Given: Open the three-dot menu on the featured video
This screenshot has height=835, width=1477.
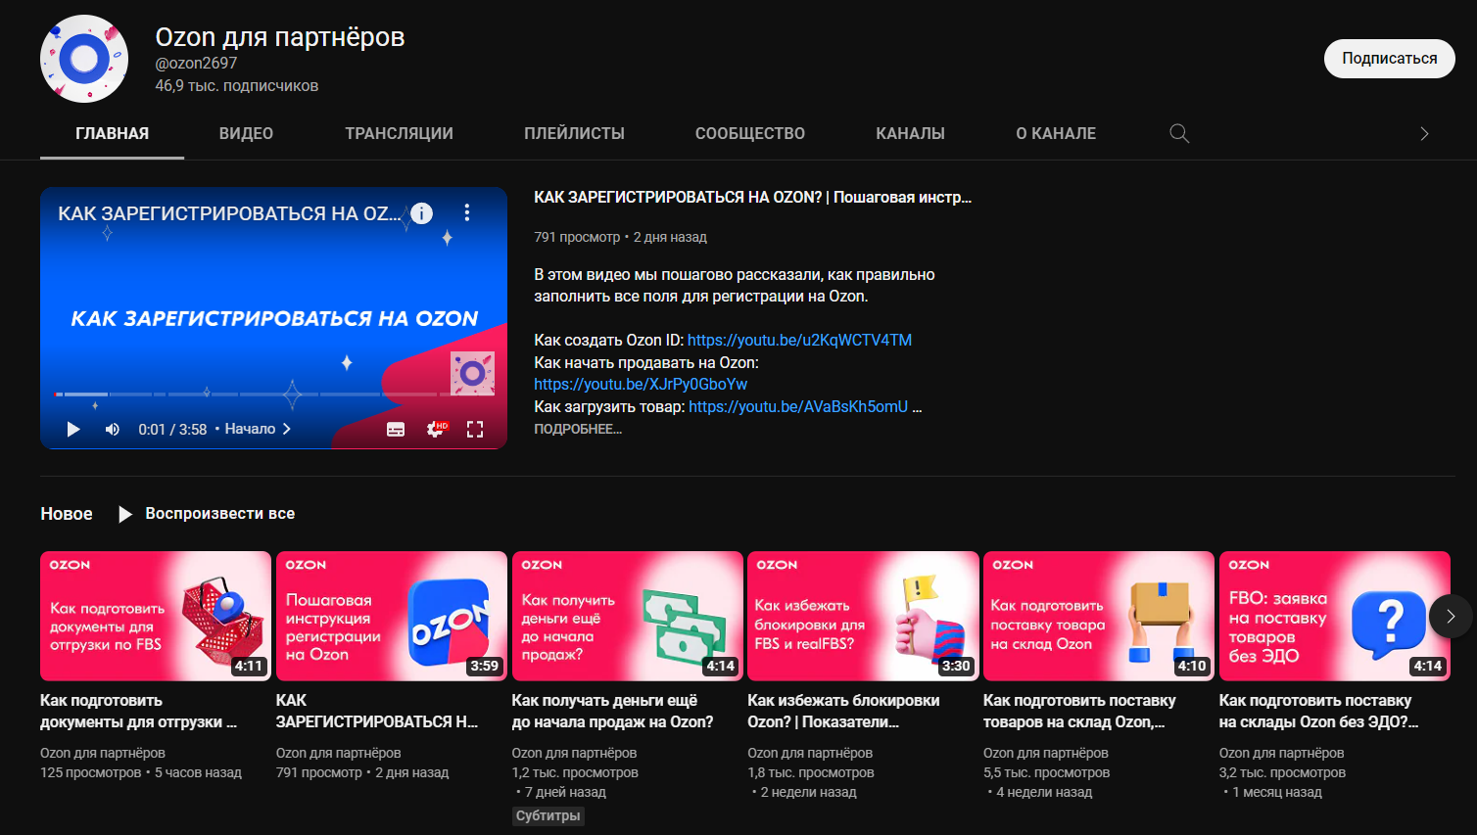Looking at the screenshot, I should [467, 212].
